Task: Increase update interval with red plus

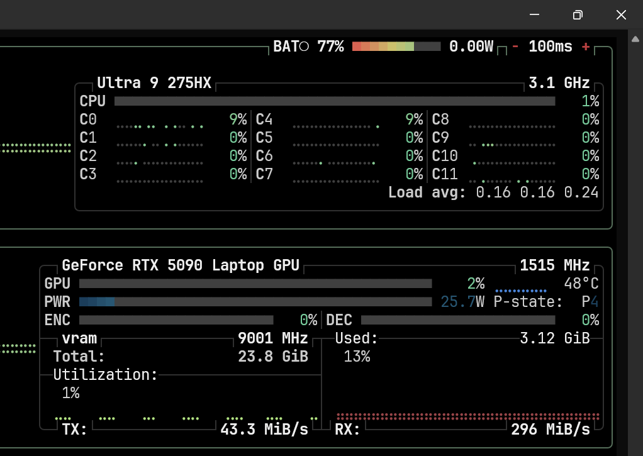Action: tap(586, 47)
